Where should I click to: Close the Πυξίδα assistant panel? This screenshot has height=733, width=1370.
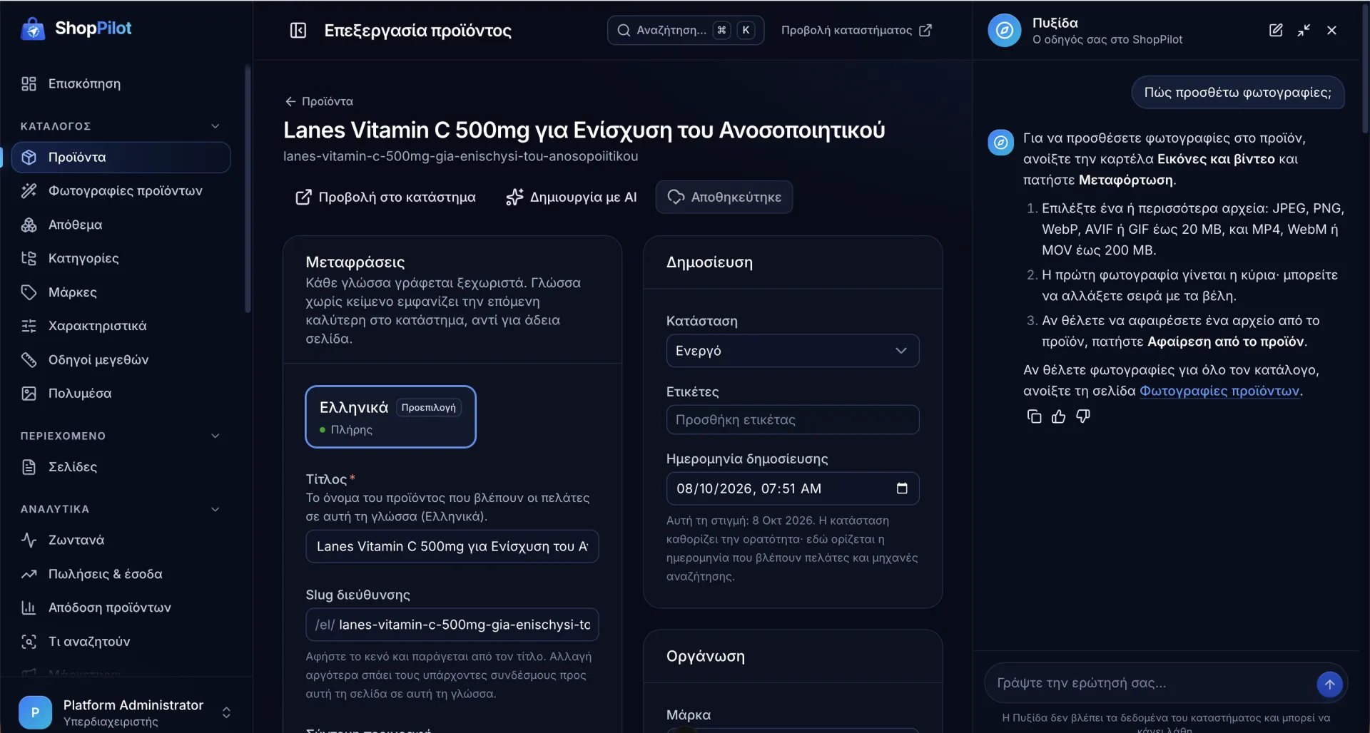tap(1331, 30)
